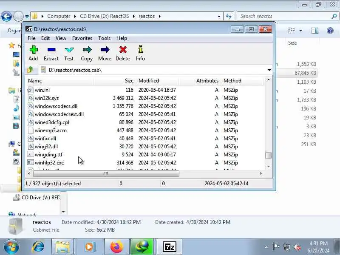Click the Info toolbar icon
This screenshot has width=340, height=255.
pos(141,49)
